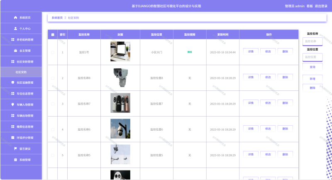Viewport: 332px width, 180px height.
Task: Open the 个人中心 sidebar menu
Action: pos(21,29)
